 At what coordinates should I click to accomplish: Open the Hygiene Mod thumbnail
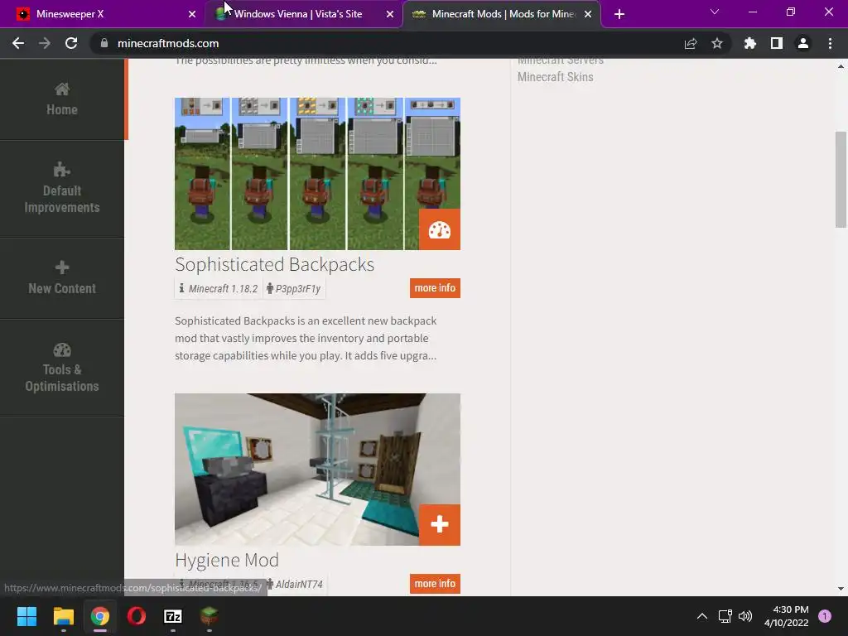317,469
